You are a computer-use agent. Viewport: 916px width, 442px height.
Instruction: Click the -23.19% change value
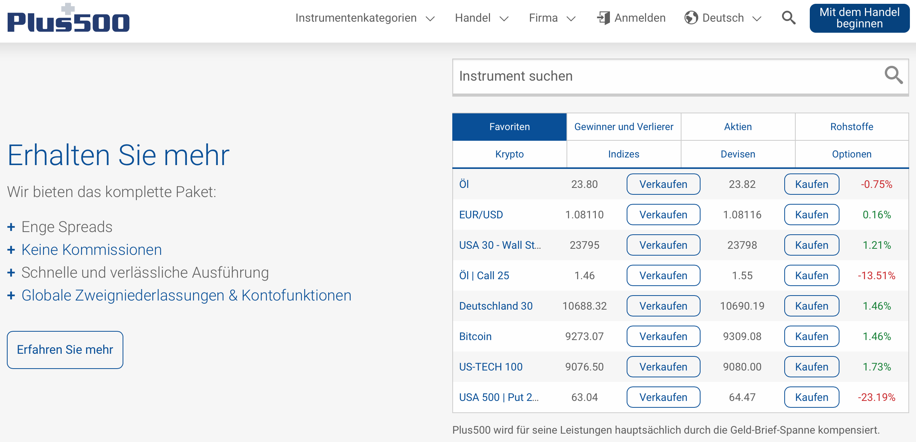tap(876, 397)
